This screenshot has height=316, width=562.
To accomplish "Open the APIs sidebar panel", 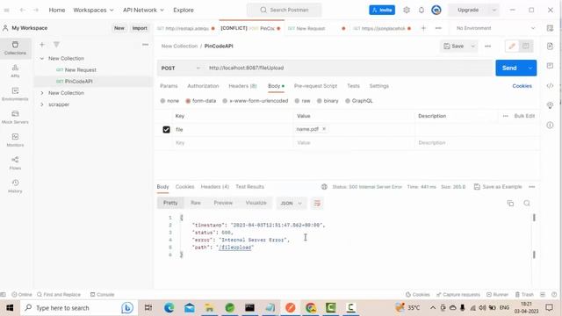I will click(15, 71).
